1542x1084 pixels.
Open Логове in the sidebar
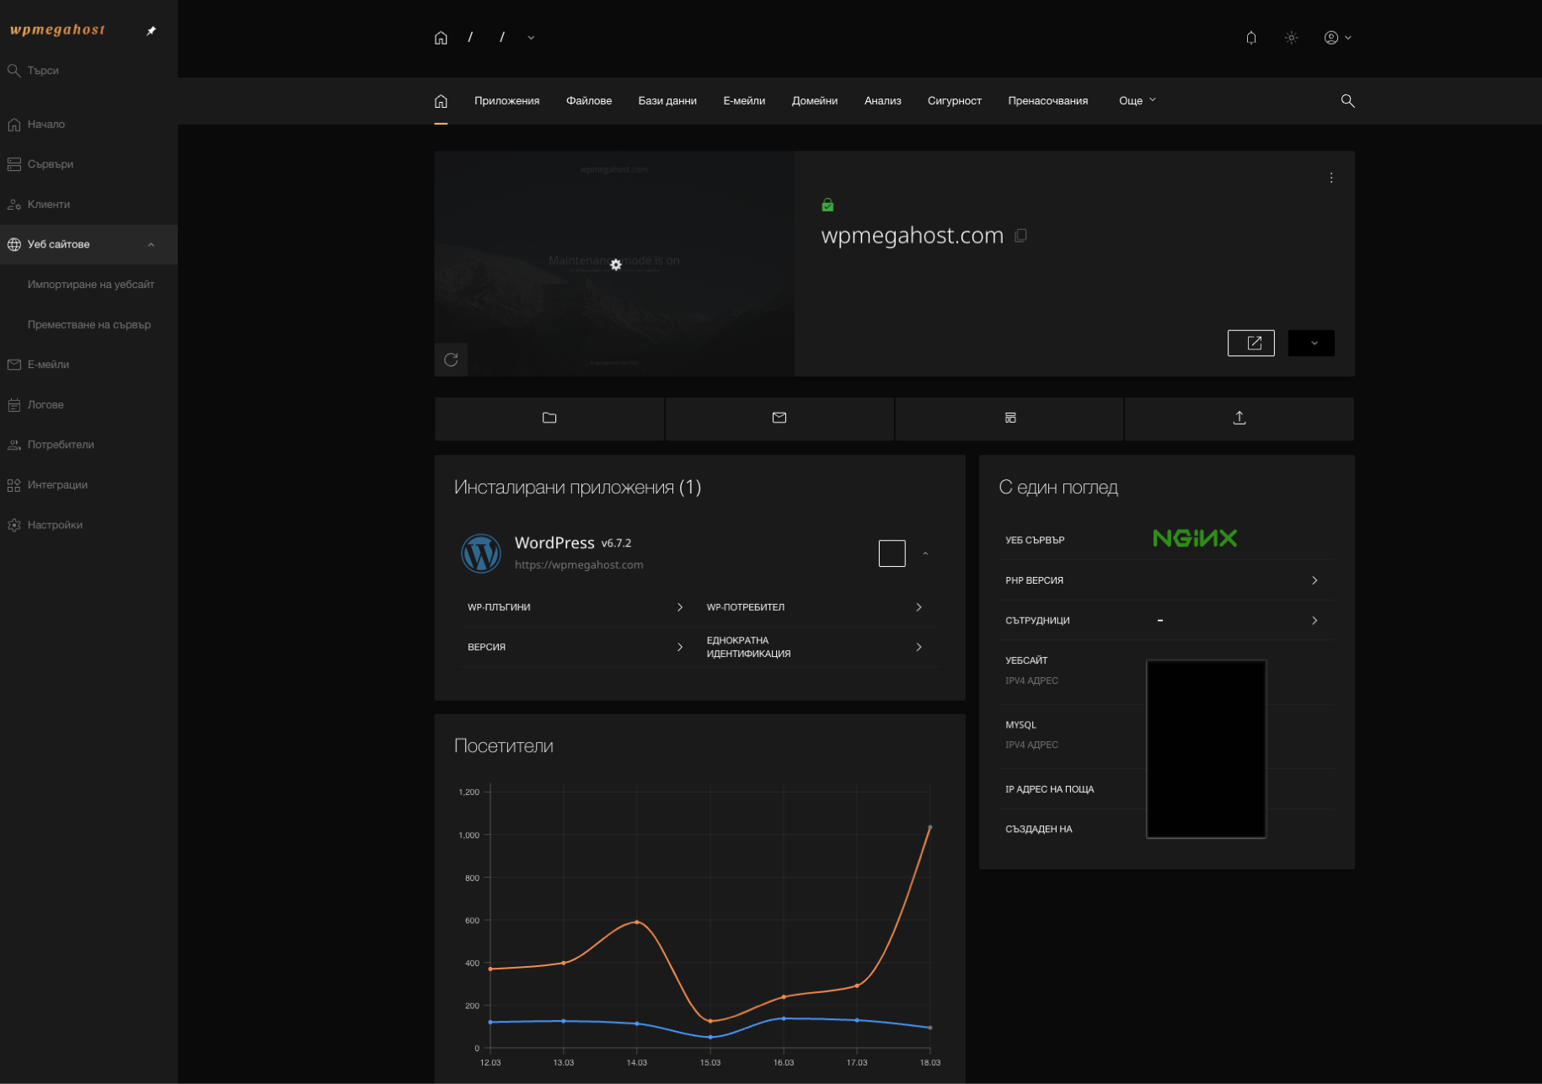pos(88,405)
